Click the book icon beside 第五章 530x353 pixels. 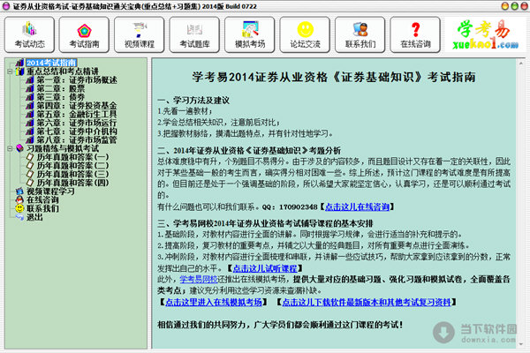[x=30, y=114]
